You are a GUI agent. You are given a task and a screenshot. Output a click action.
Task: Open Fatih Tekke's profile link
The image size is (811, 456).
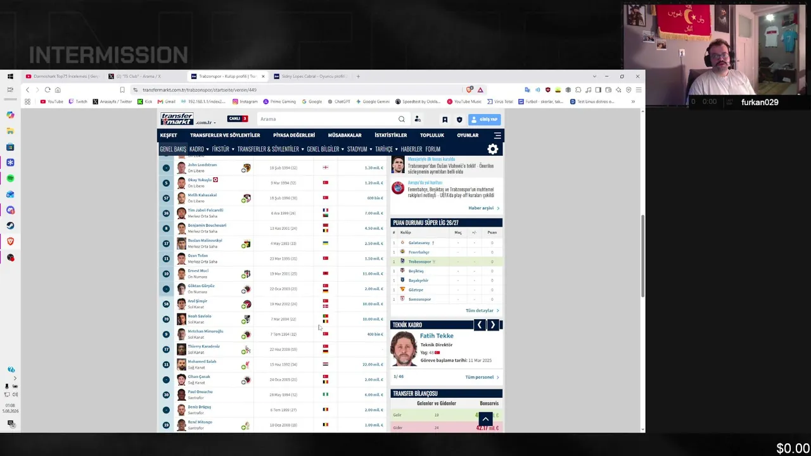click(x=437, y=336)
